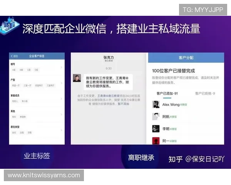Click the 暂不添加 link
The height and width of the screenshot is (185, 231).
point(124,104)
